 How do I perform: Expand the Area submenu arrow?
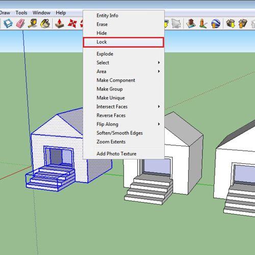[159, 71]
